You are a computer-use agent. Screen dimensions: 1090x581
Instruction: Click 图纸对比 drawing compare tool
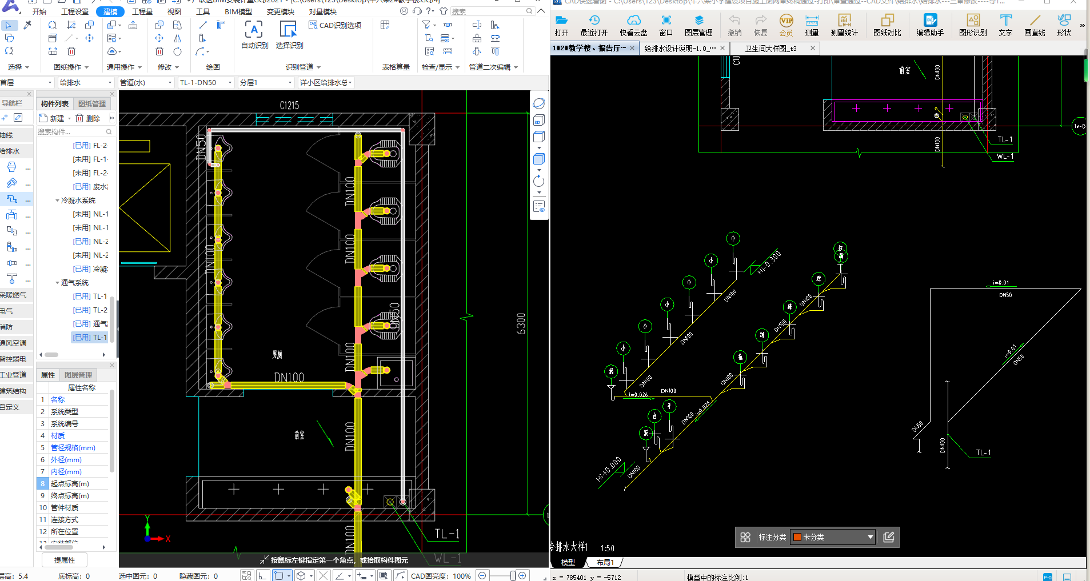(887, 26)
